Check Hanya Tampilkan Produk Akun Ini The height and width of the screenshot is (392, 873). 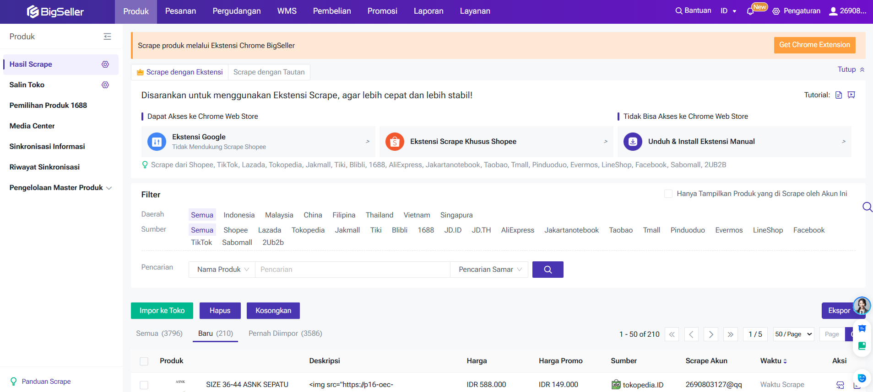click(x=668, y=194)
